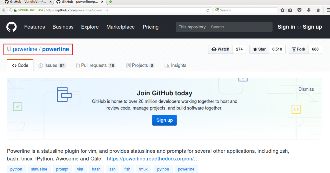Viewport: 330px width, 173px height.
Task: Open powerline.readthedocs.org documentation link
Action: click(x=153, y=159)
